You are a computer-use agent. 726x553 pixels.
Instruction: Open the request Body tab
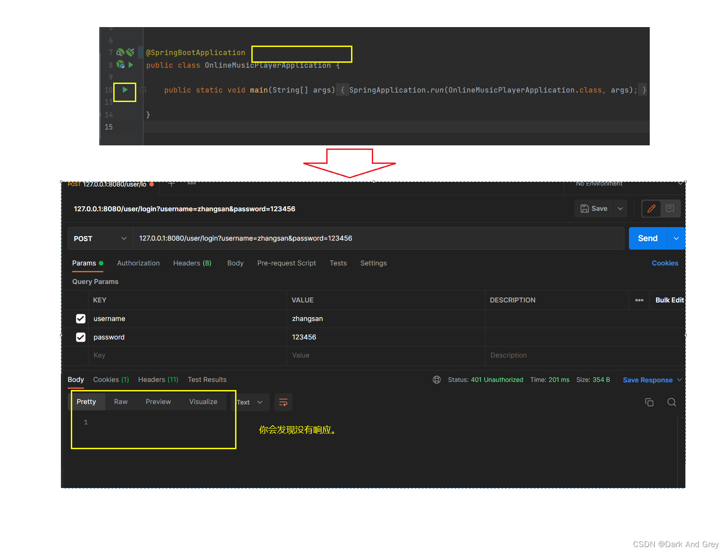tap(235, 263)
